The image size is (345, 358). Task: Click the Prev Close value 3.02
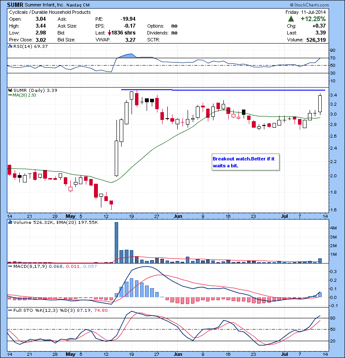coord(41,40)
